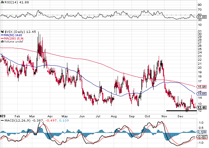This screenshot has height=148, width=209.
Task: Click the Jul label on time axis
Action: (98, 116)
